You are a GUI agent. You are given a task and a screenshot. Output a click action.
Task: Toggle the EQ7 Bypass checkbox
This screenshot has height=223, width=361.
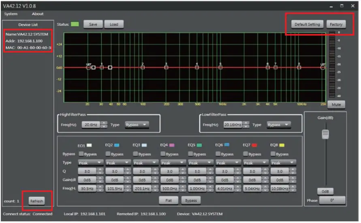pos(246,154)
